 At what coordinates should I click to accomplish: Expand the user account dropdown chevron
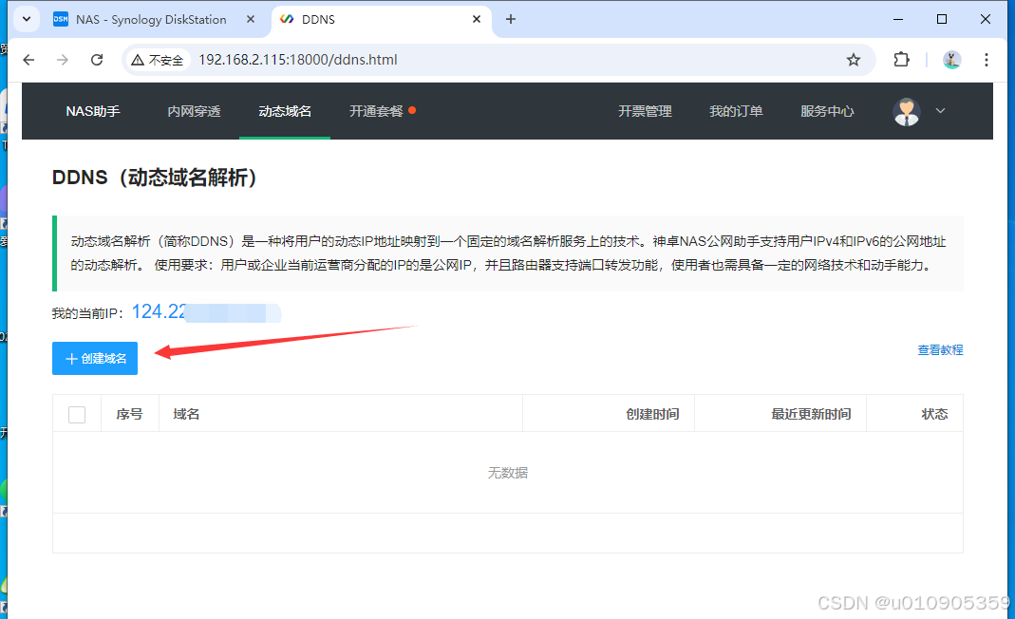point(941,111)
